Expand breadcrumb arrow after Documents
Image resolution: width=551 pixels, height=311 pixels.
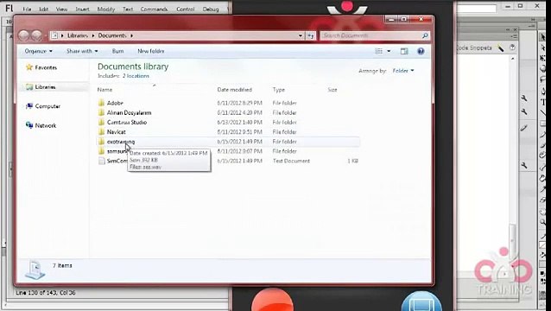132,35
